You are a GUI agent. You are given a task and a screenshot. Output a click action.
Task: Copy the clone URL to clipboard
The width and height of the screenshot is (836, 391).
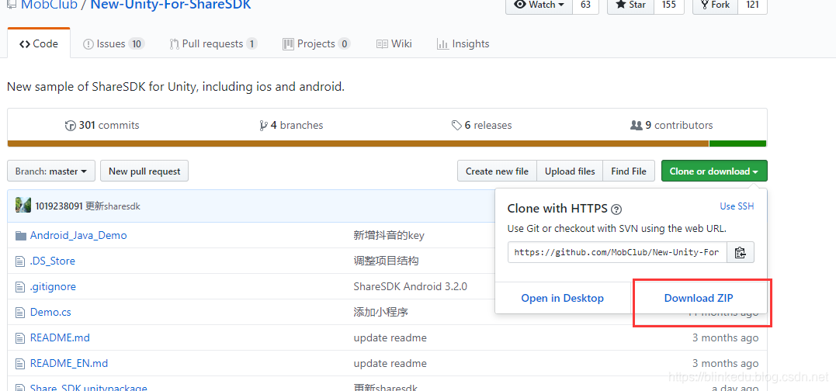pos(740,252)
